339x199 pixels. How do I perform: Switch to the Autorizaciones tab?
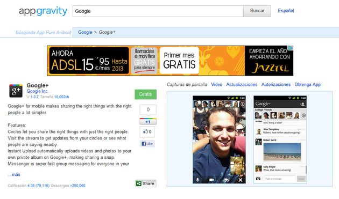pos(276,85)
